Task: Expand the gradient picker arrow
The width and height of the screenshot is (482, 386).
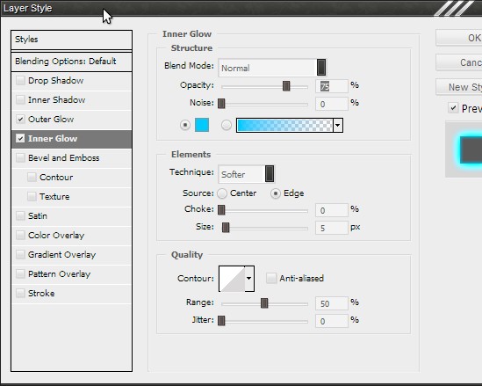Action: (x=338, y=125)
